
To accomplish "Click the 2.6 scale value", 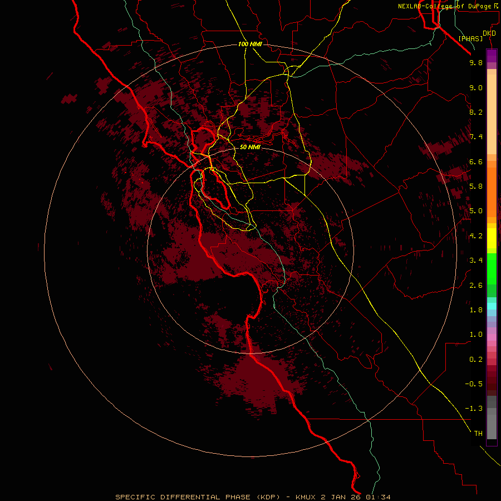I will [x=476, y=286].
